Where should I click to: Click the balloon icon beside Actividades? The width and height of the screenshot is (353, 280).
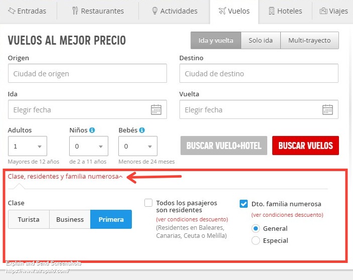(154, 11)
